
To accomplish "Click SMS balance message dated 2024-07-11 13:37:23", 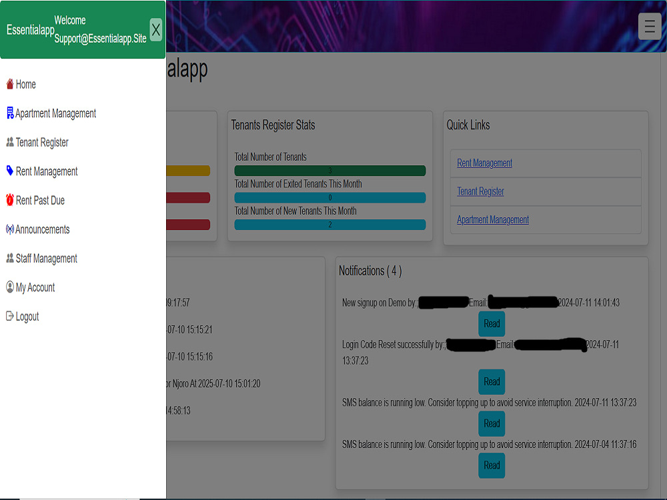I will [x=489, y=403].
